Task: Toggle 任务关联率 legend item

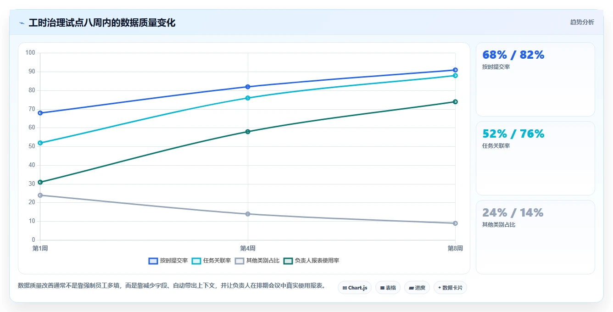Action: (211, 261)
